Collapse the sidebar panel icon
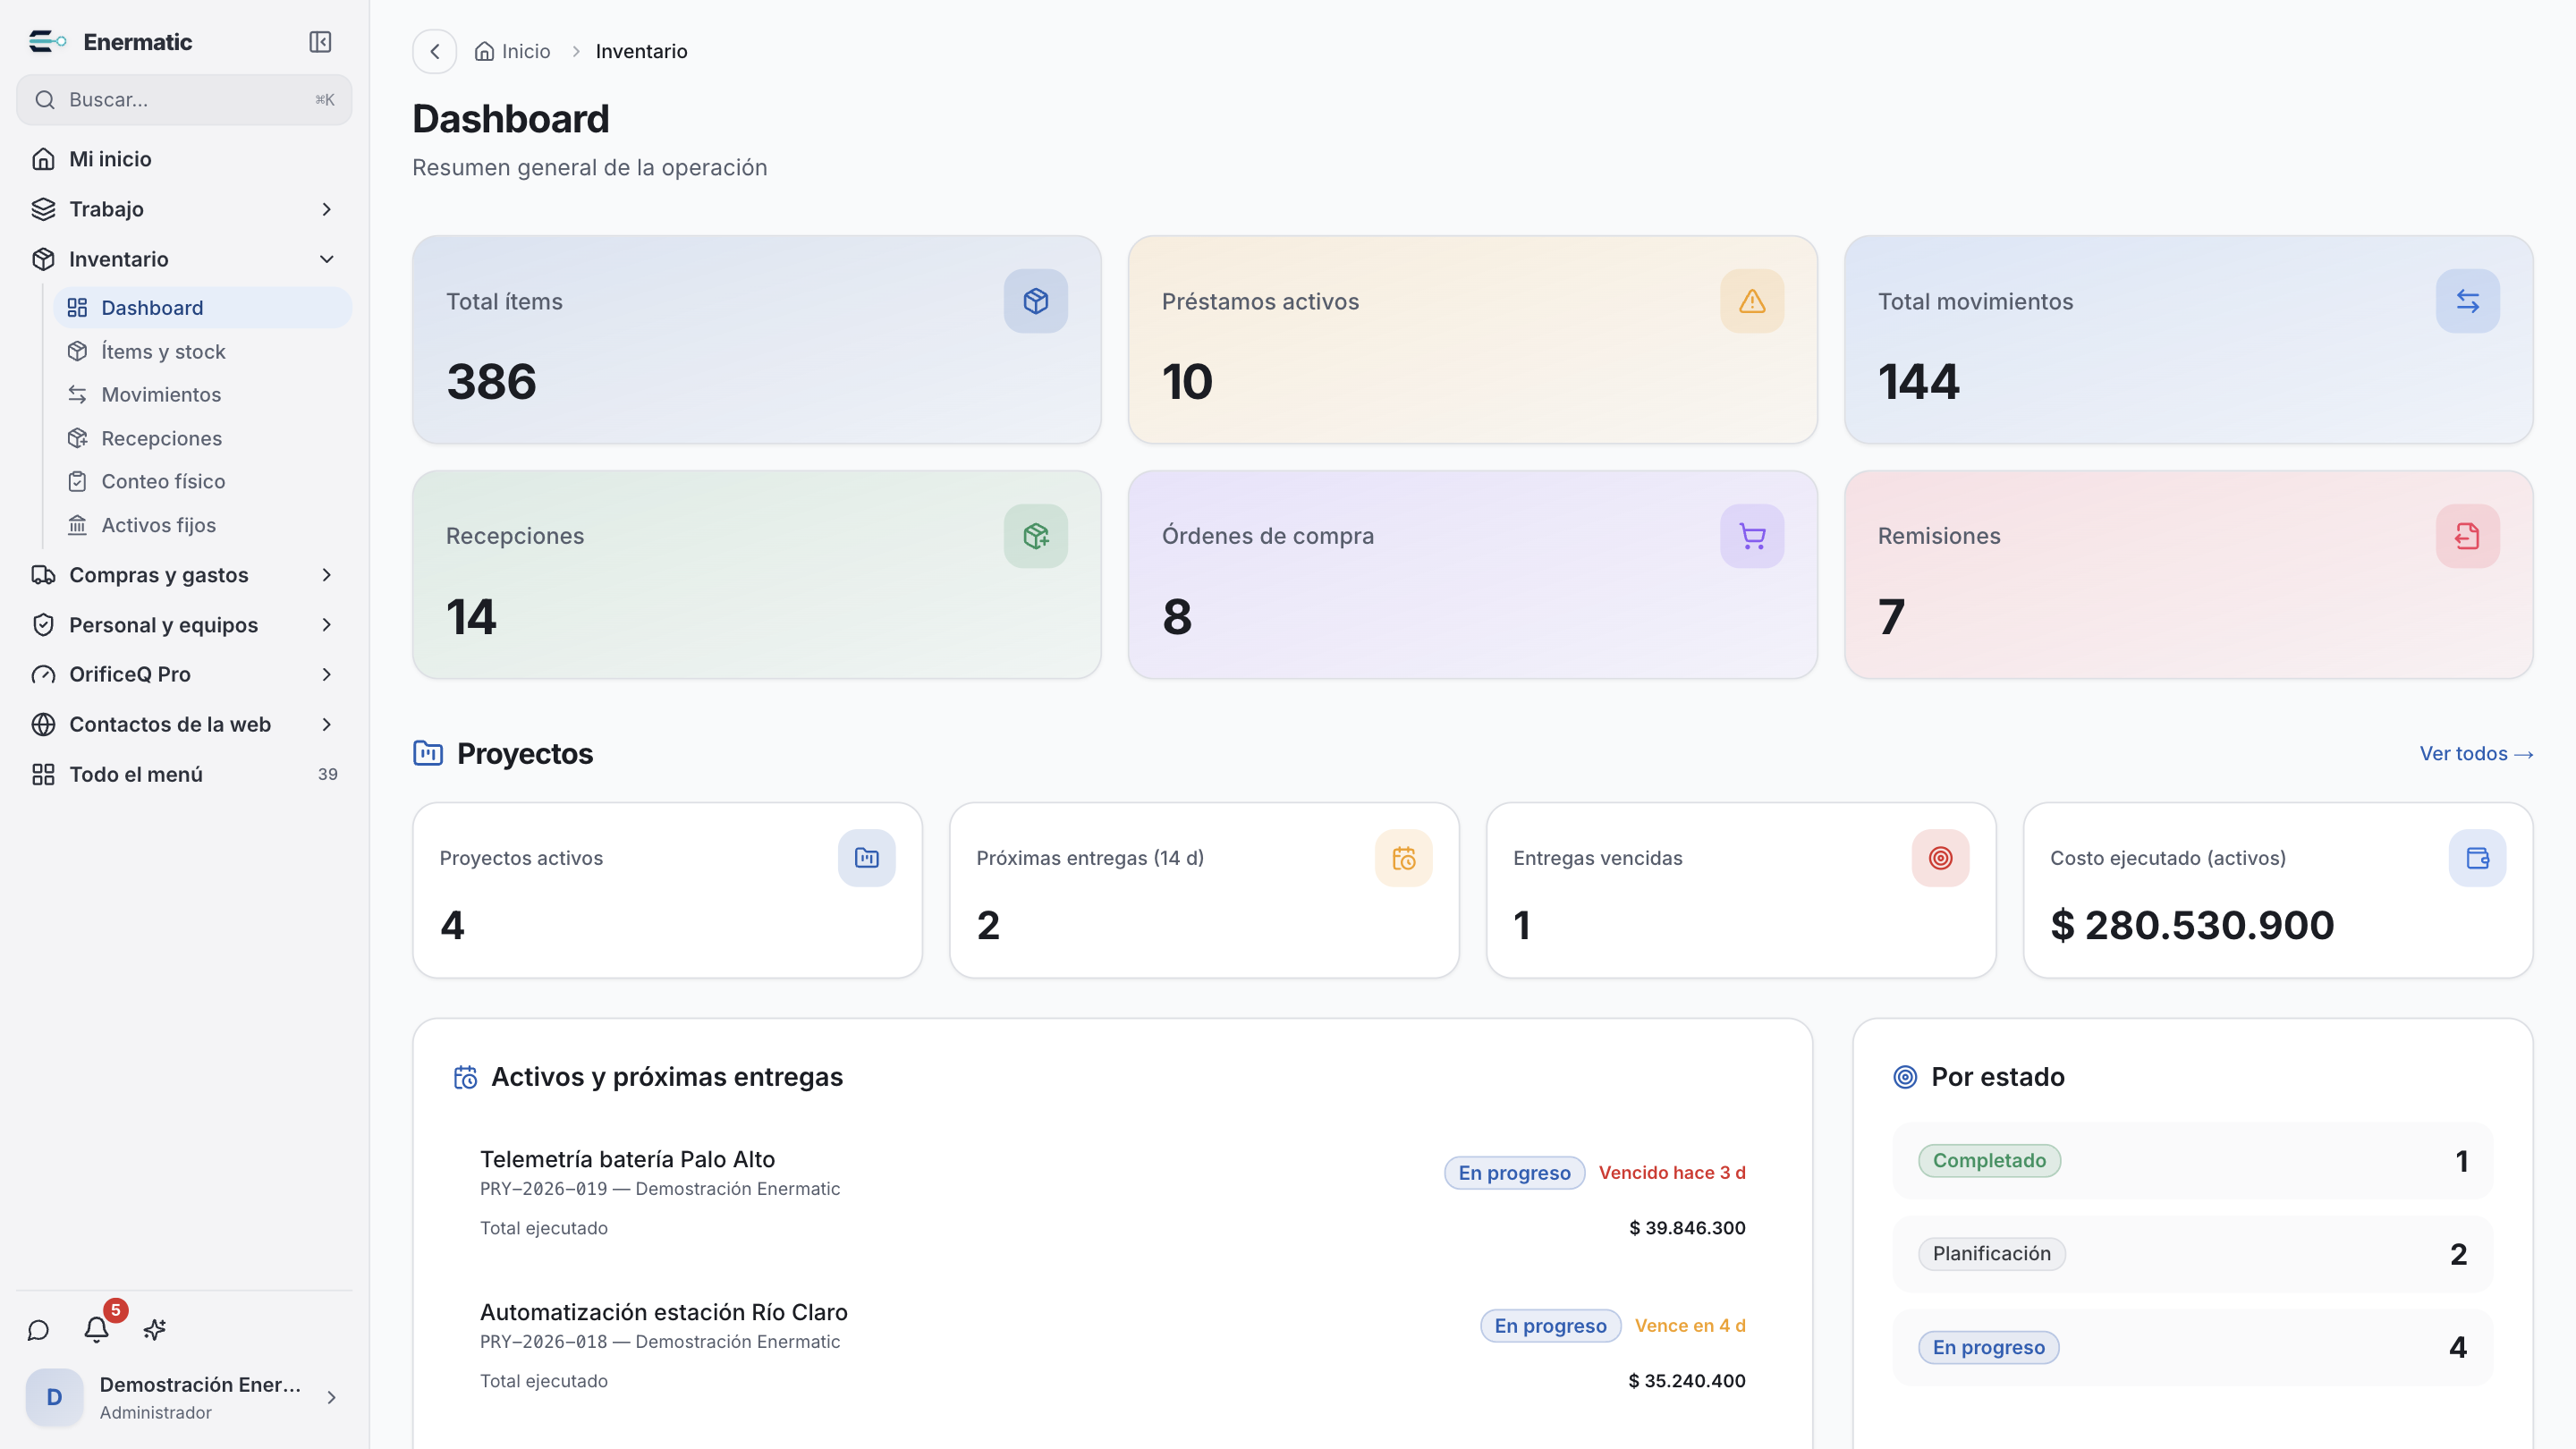 click(320, 42)
